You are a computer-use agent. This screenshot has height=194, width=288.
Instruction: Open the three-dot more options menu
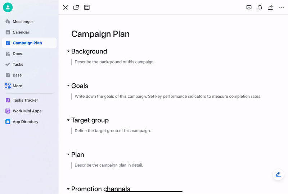(281, 8)
